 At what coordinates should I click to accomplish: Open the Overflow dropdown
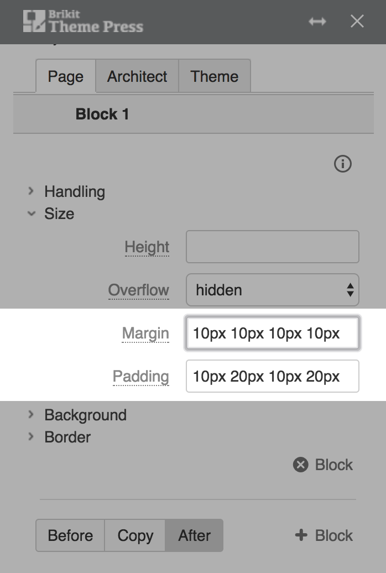click(273, 290)
